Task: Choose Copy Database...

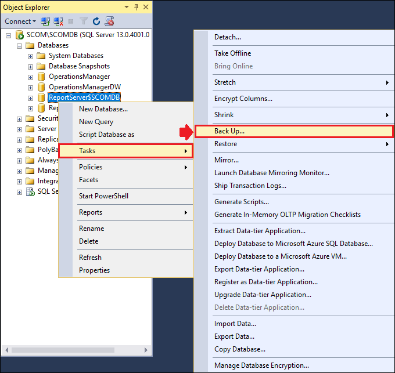Action: 294,349
